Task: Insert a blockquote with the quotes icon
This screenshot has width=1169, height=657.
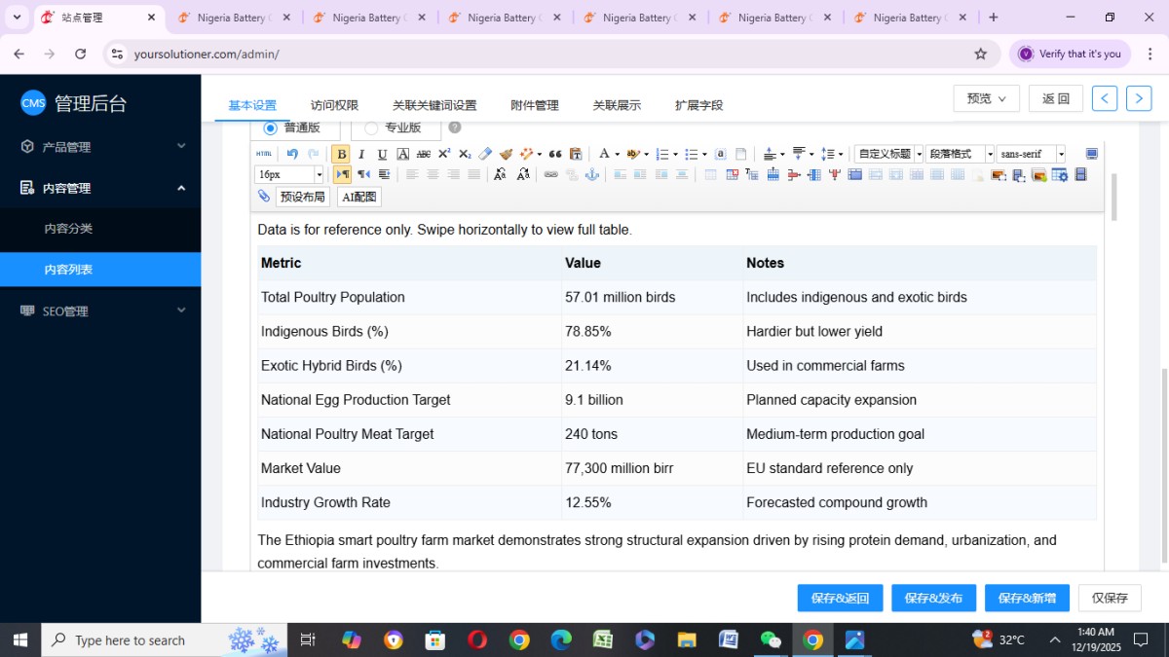Action: tap(555, 154)
